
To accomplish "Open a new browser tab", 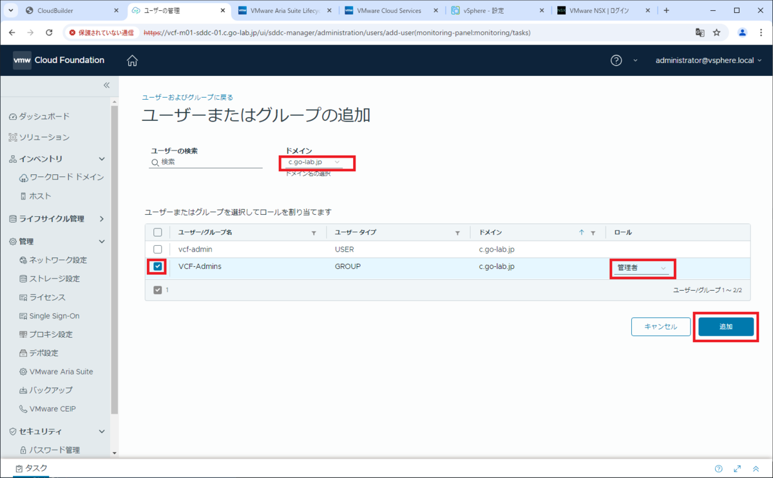I will 666,10.
